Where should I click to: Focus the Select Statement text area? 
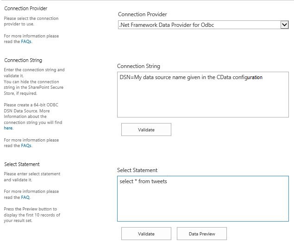[203, 204]
